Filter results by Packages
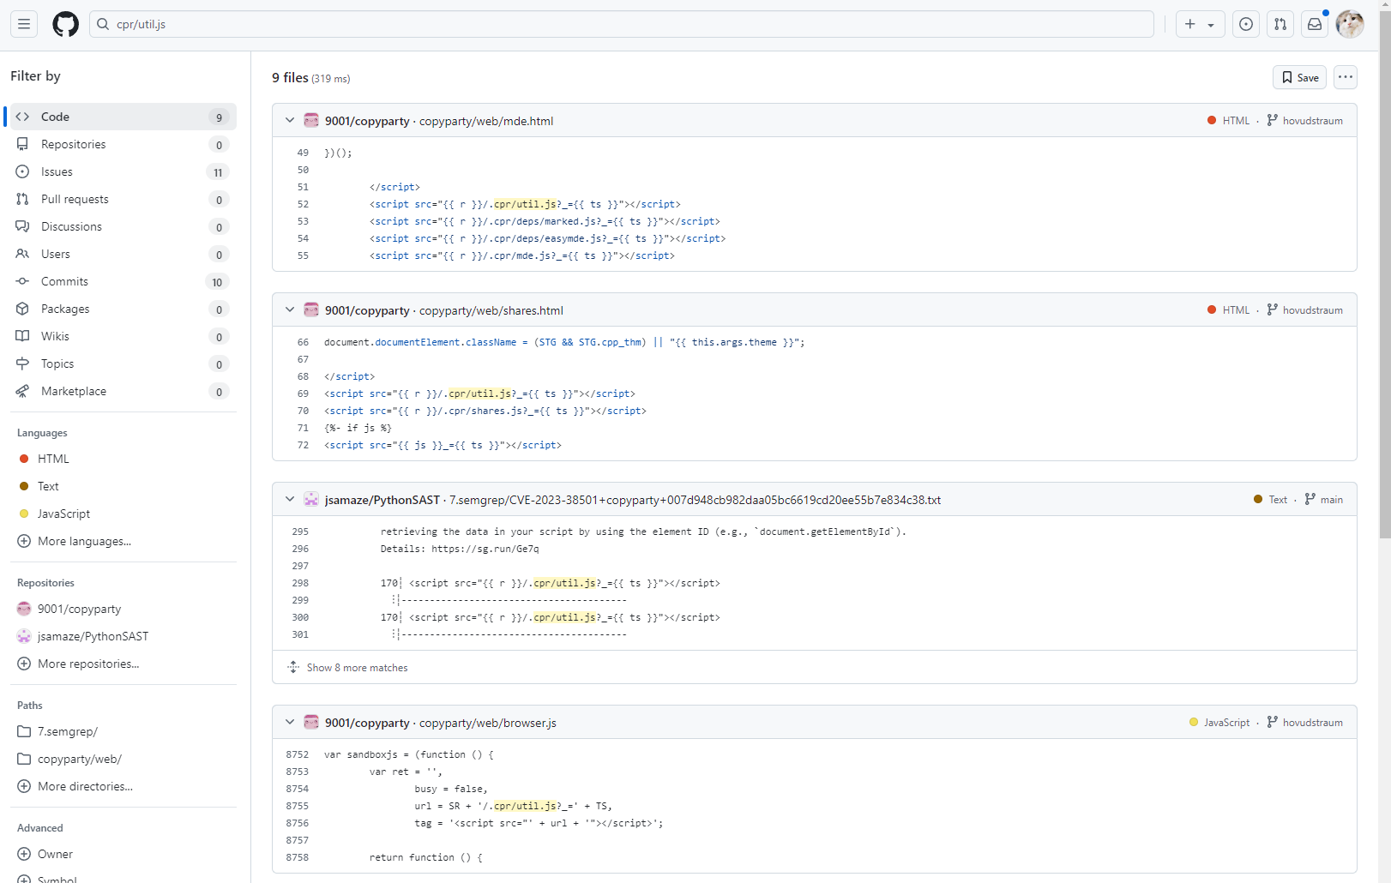 point(122,309)
